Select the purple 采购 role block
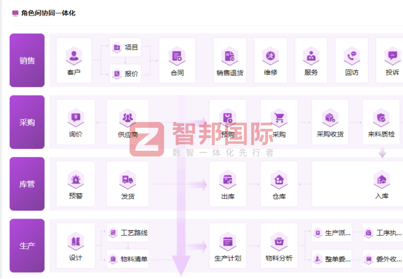The image size is (403, 279). coord(27,122)
